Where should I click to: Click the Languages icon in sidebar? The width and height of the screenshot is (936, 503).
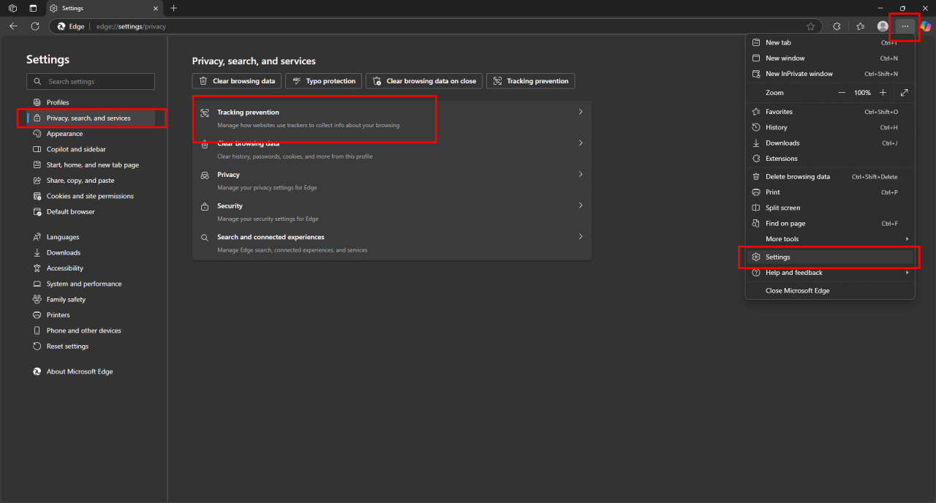pos(37,237)
